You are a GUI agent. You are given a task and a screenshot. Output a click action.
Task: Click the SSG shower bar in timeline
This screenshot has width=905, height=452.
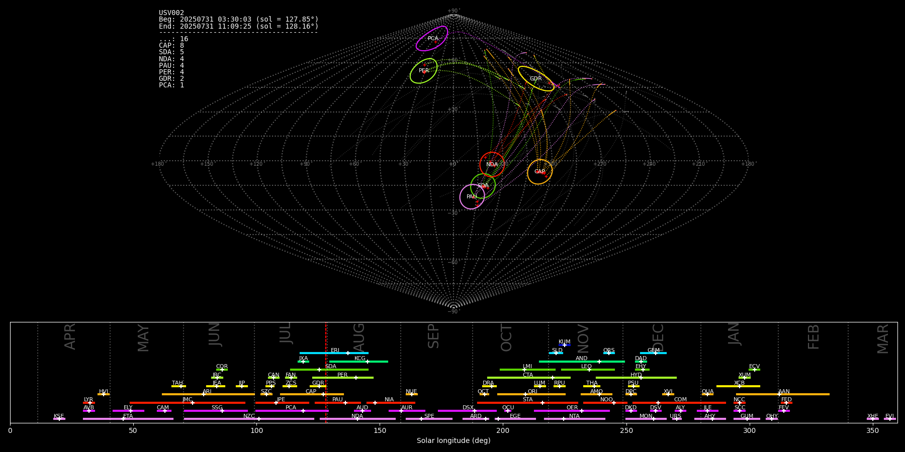tap(216, 411)
